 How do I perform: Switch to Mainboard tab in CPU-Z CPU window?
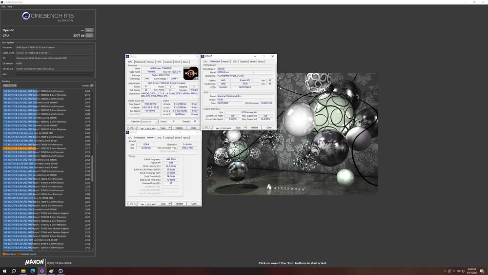coord(140,62)
